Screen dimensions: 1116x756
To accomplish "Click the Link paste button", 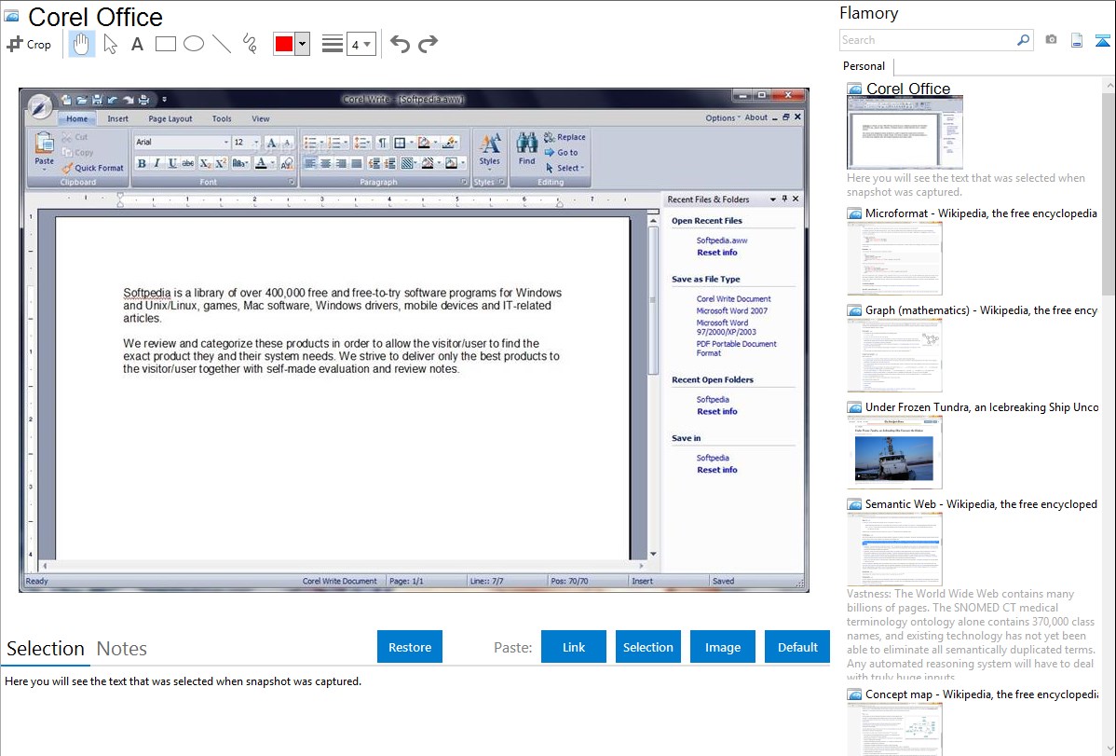I will point(574,647).
